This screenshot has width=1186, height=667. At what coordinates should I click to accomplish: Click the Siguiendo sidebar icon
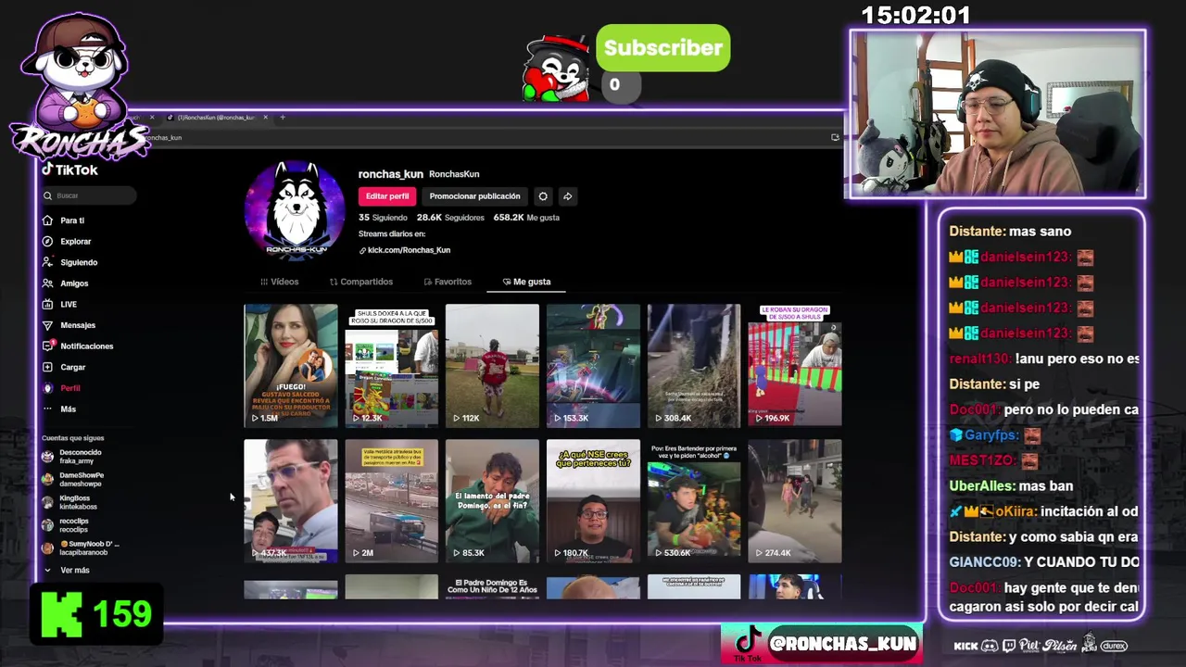47,262
